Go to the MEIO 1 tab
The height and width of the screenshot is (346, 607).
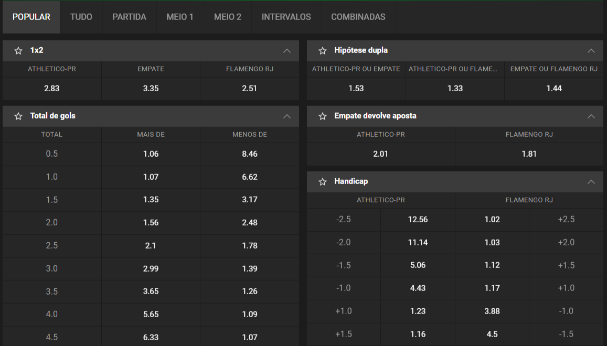pyautogui.click(x=180, y=17)
